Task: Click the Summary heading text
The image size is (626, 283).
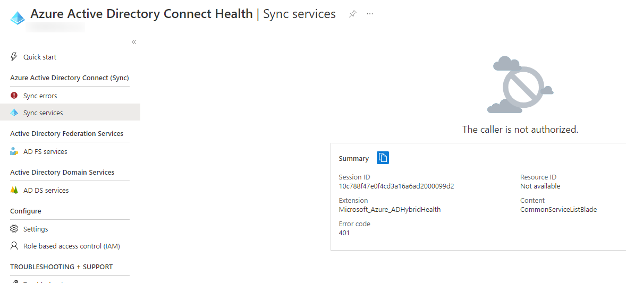Action: (x=354, y=158)
